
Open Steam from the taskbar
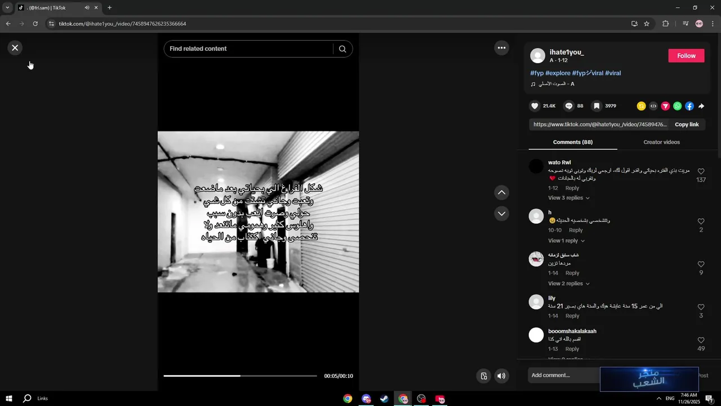[384, 399]
